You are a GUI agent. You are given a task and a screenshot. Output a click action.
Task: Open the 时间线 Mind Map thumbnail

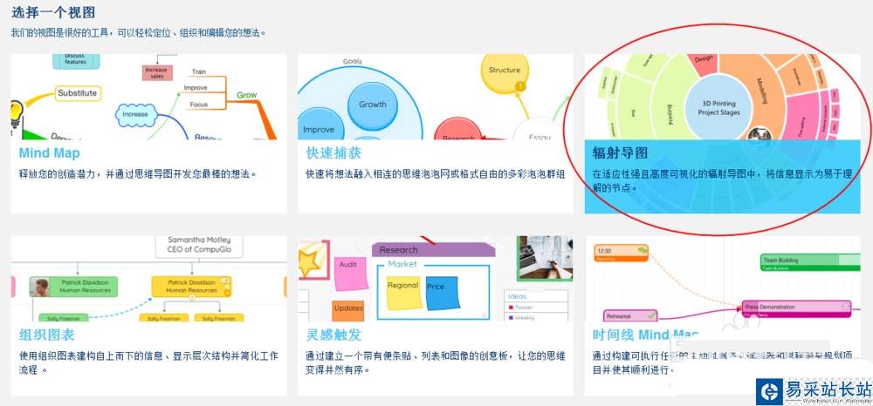[722, 279]
